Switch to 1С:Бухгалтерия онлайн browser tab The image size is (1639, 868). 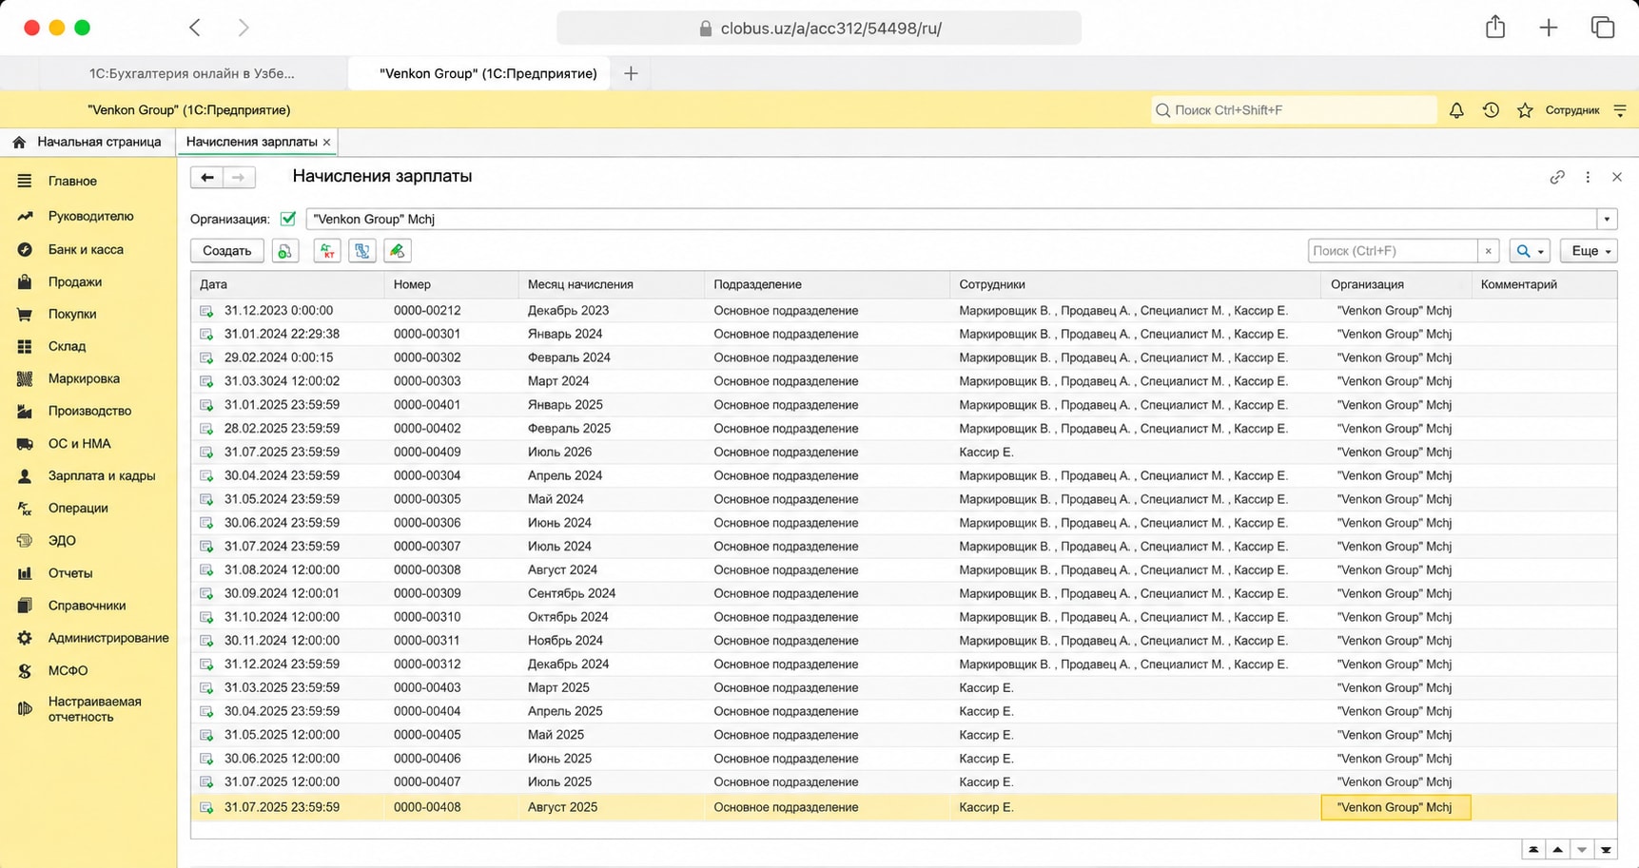pos(191,73)
